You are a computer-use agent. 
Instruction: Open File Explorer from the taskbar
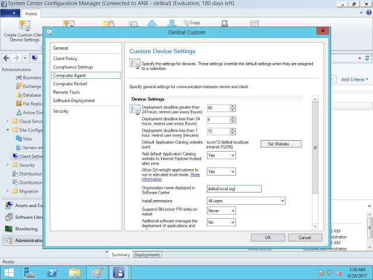tap(75, 272)
